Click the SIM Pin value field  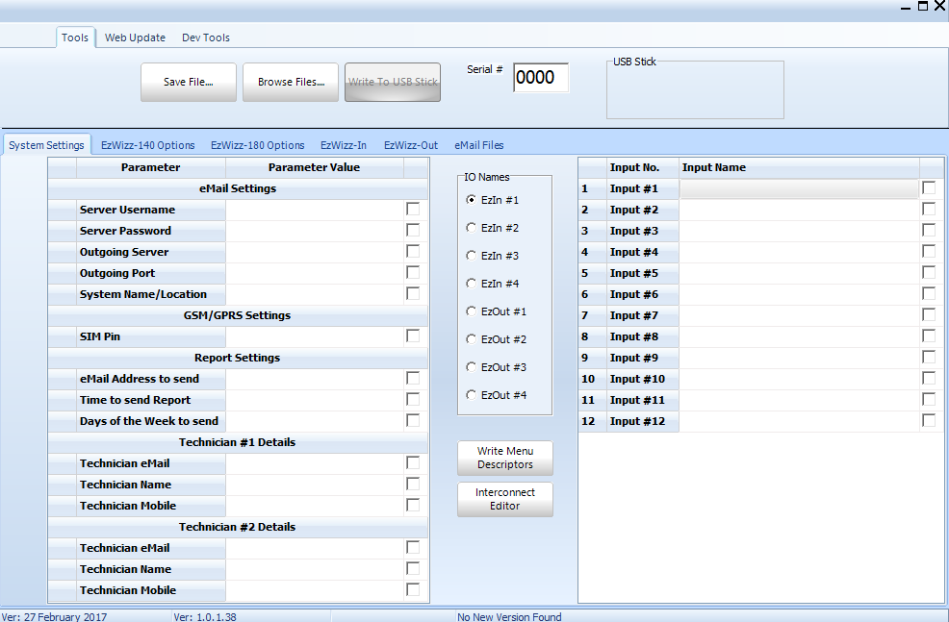coord(314,336)
